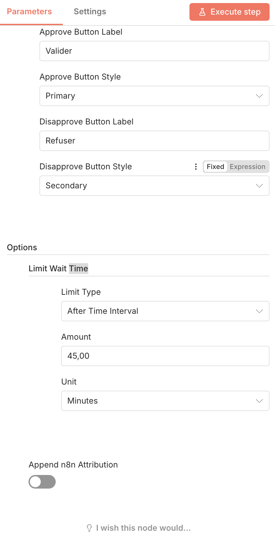Click the Approve Button Label field
This screenshot has width=275, height=544.
pyautogui.click(x=154, y=51)
